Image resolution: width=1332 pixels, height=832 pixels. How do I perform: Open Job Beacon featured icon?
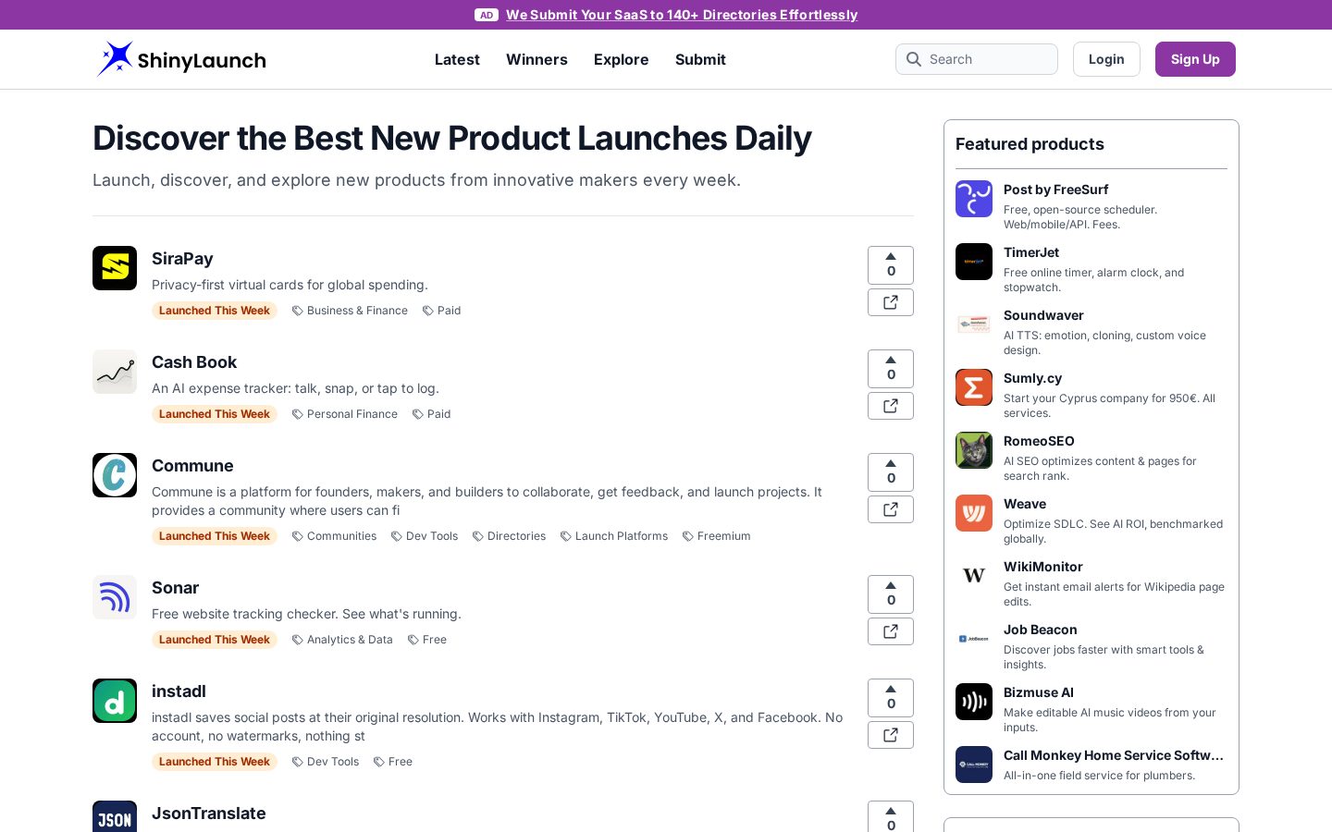pos(974,639)
